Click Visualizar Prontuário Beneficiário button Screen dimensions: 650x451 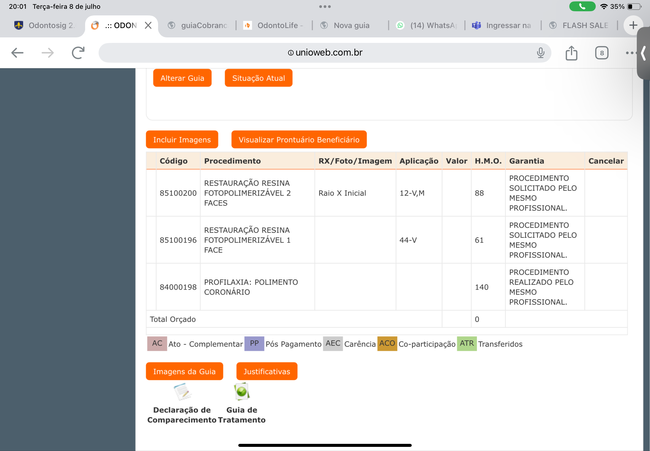(299, 140)
